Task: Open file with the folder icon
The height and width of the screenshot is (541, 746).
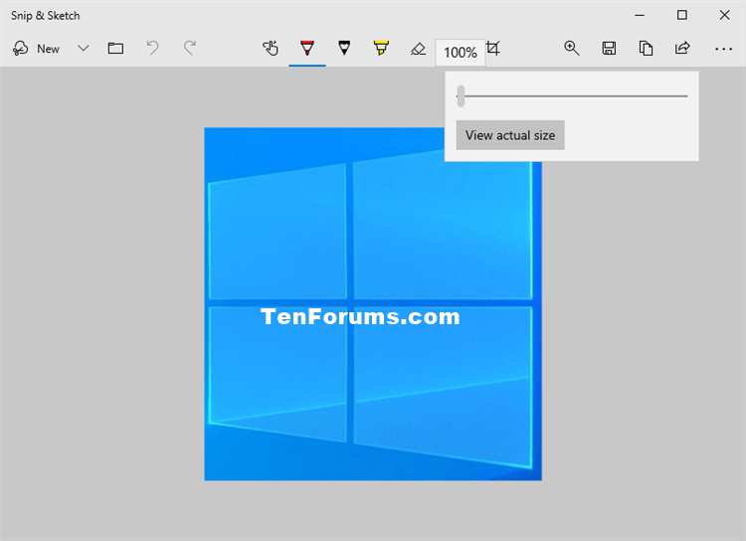Action: point(115,48)
